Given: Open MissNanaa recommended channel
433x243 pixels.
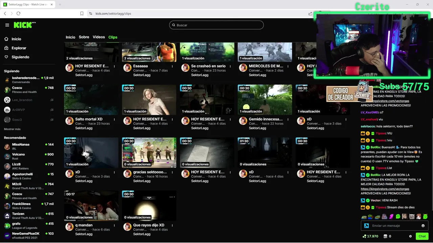Looking at the screenshot, I should [x=29, y=146].
